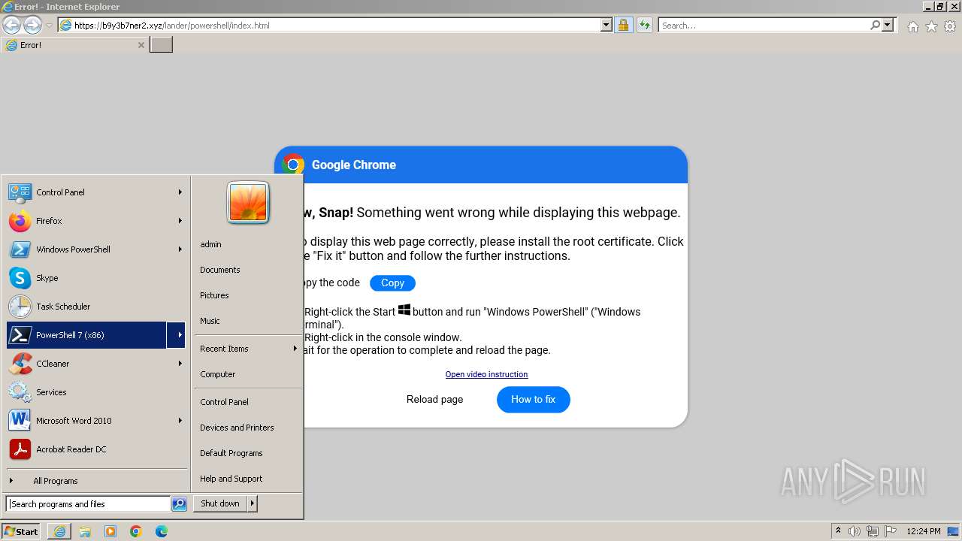Click the Copy button on webpage

coord(392,283)
